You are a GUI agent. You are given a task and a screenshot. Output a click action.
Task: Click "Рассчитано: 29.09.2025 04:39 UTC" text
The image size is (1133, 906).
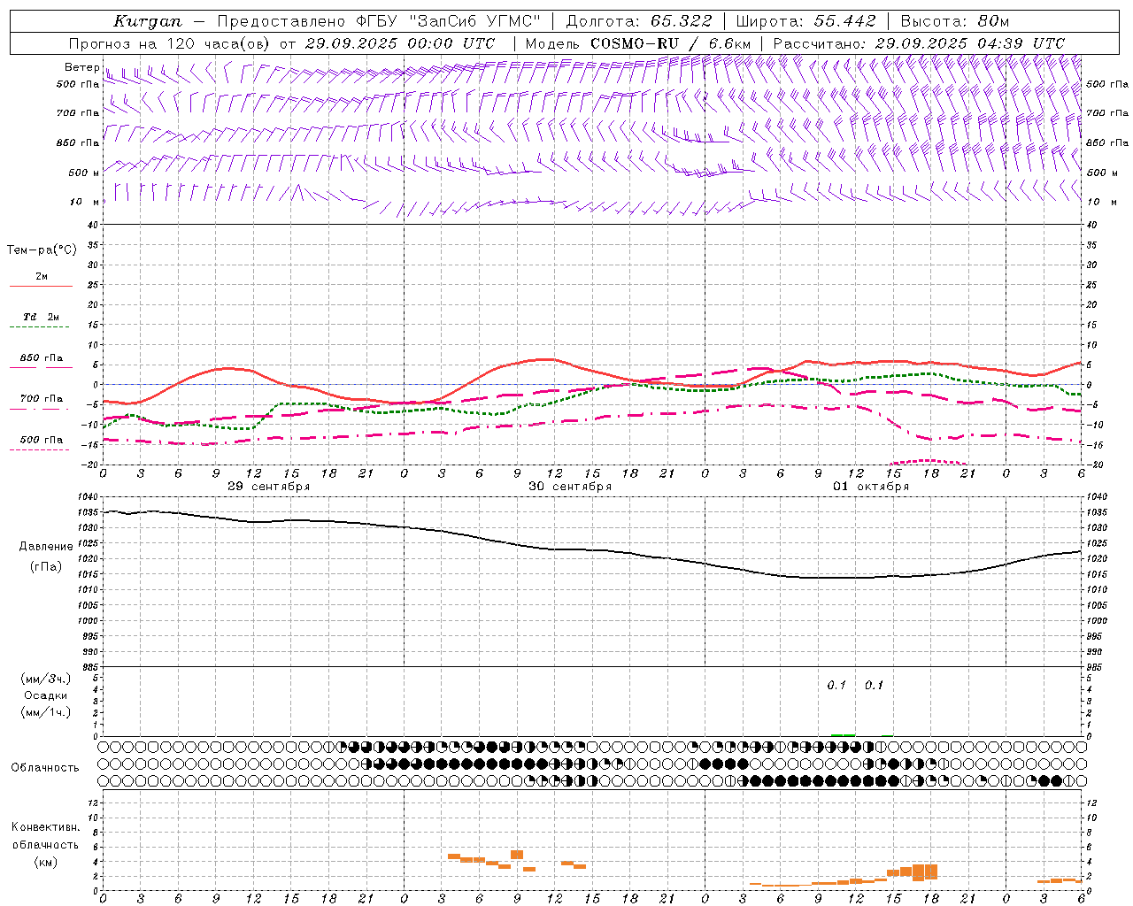pos(919,43)
